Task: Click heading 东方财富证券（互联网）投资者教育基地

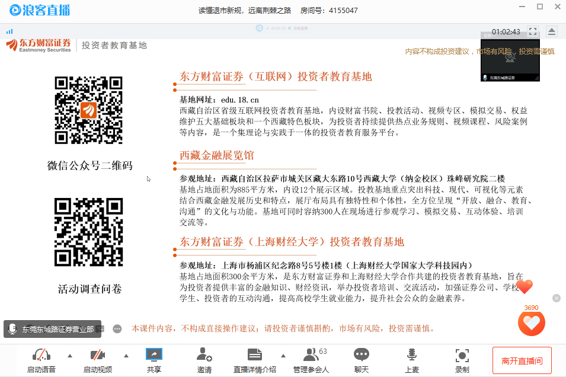Action: point(276,76)
